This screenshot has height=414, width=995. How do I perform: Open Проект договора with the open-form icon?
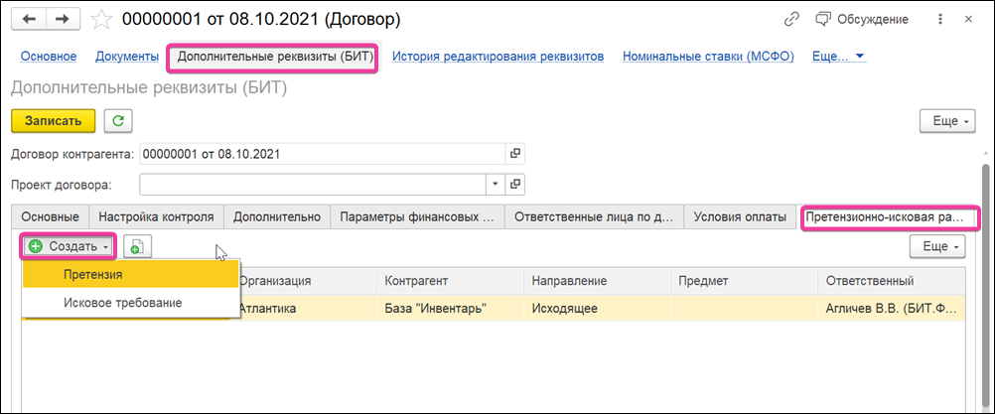coord(515,185)
